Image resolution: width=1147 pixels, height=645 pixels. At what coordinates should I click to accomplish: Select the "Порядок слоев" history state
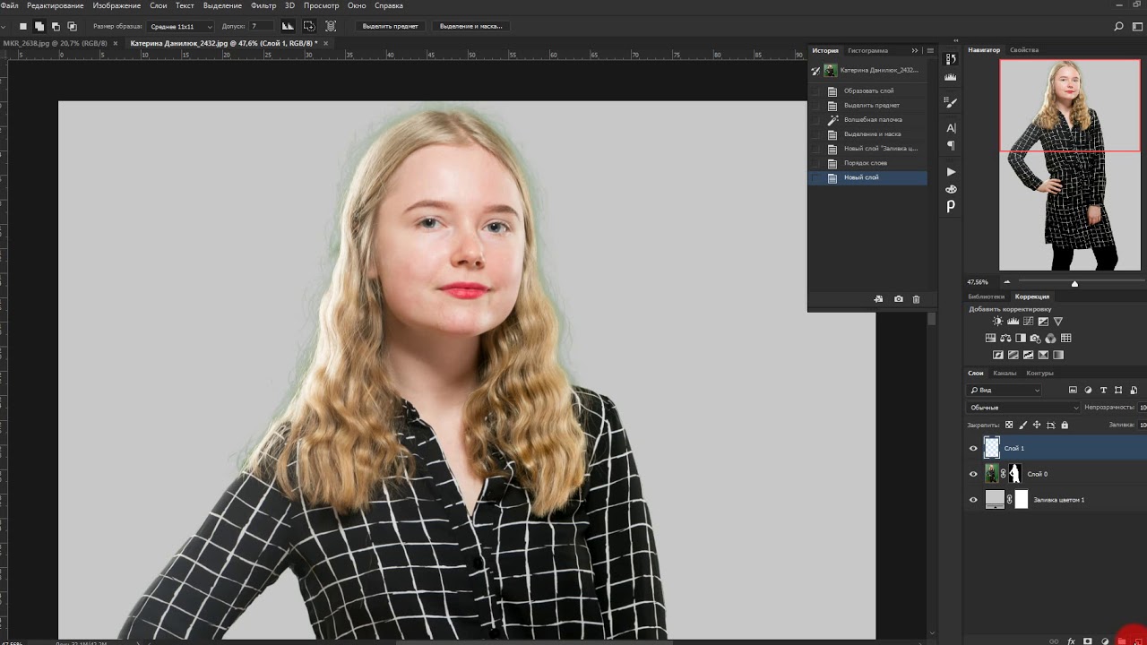(867, 163)
